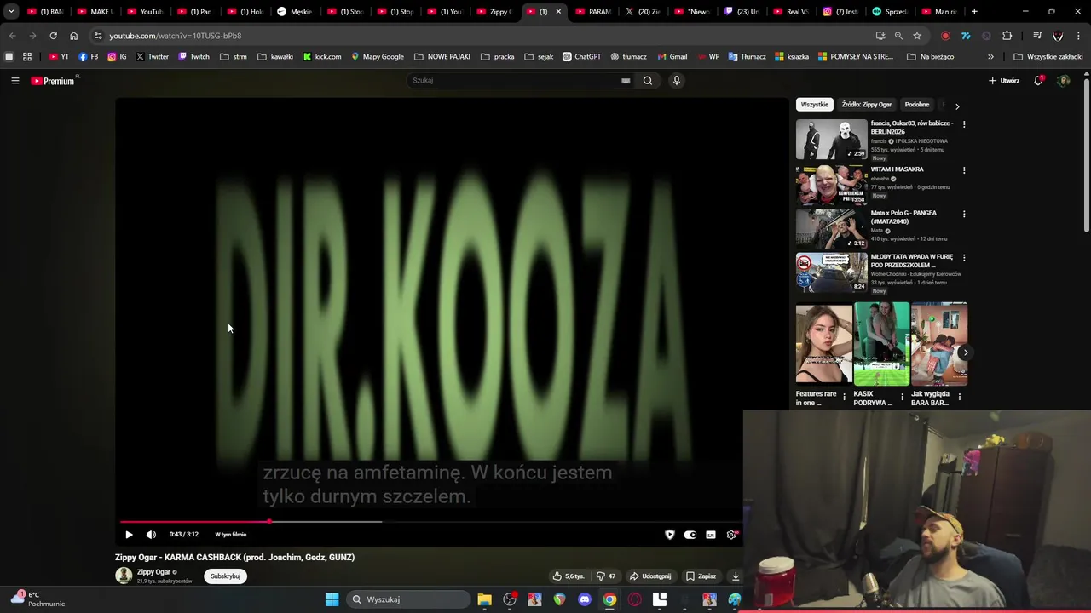Viewport: 1091px width, 613px height.
Task: Open YouTube notifications bell
Action: (x=1038, y=81)
